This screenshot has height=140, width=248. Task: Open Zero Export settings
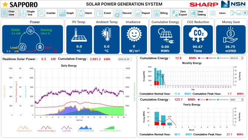(180, 13)
